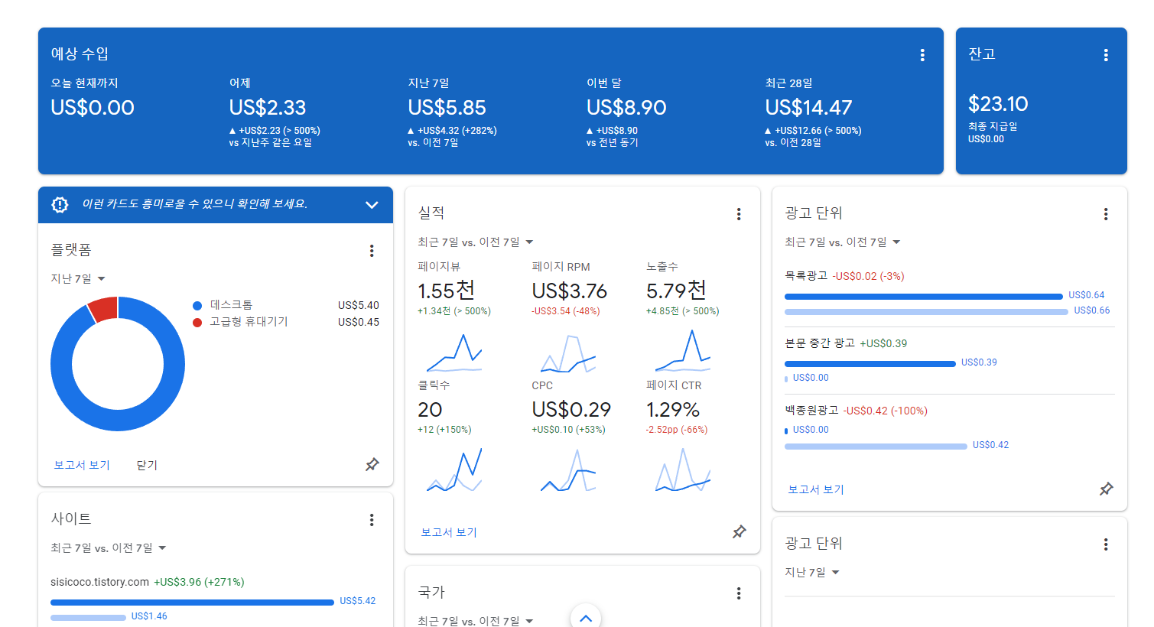Click the 목록광고 -US$0.02 (-3%) row label
Viewport: 1154px width, 627px height.
click(x=844, y=276)
